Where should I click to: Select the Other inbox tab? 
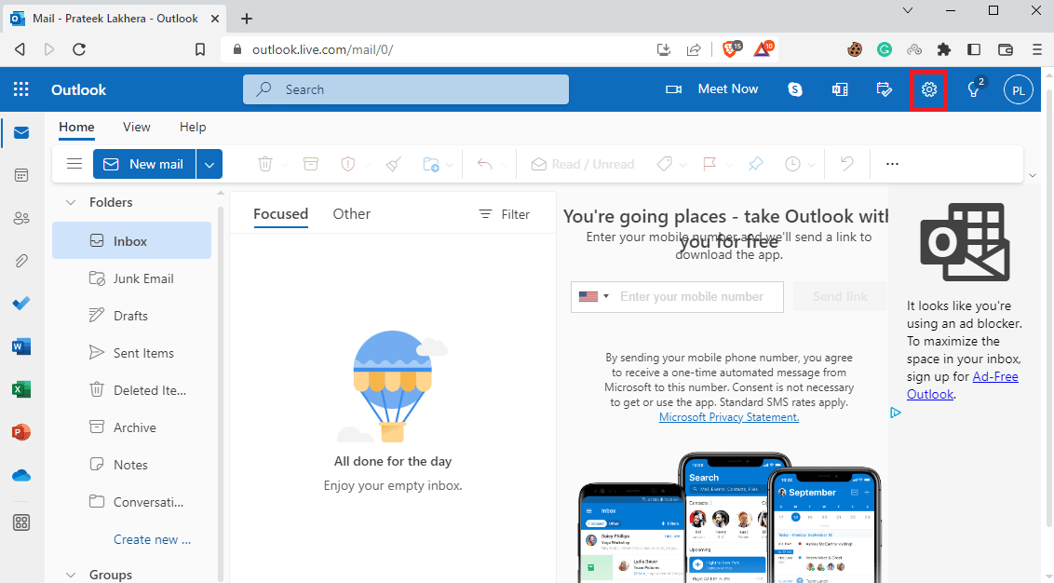[x=352, y=214]
